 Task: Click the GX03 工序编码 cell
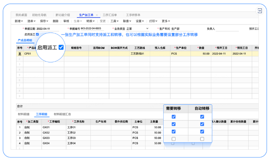[x=54, y=138]
